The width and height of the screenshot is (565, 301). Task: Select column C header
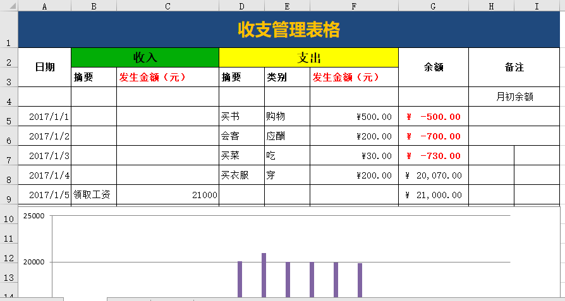click(x=167, y=6)
